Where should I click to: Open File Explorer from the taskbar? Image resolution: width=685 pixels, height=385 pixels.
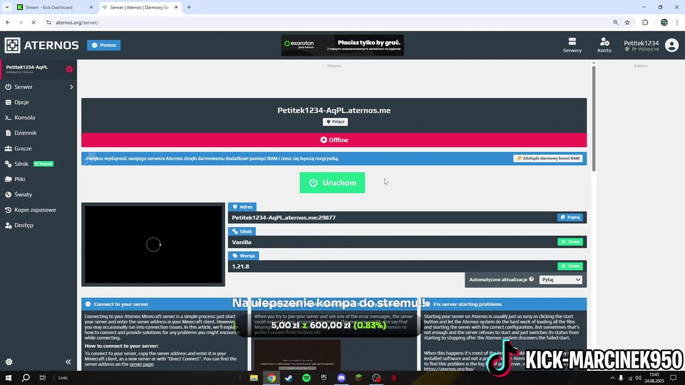pos(254,378)
